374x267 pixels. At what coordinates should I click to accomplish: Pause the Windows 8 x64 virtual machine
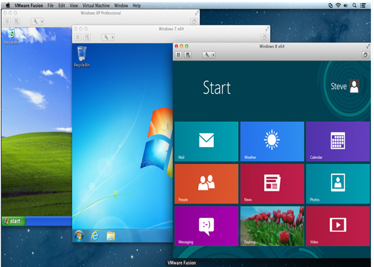point(179,55)
